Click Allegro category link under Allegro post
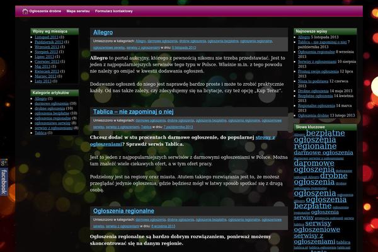The image size is (378, 252). coord(140,41)
